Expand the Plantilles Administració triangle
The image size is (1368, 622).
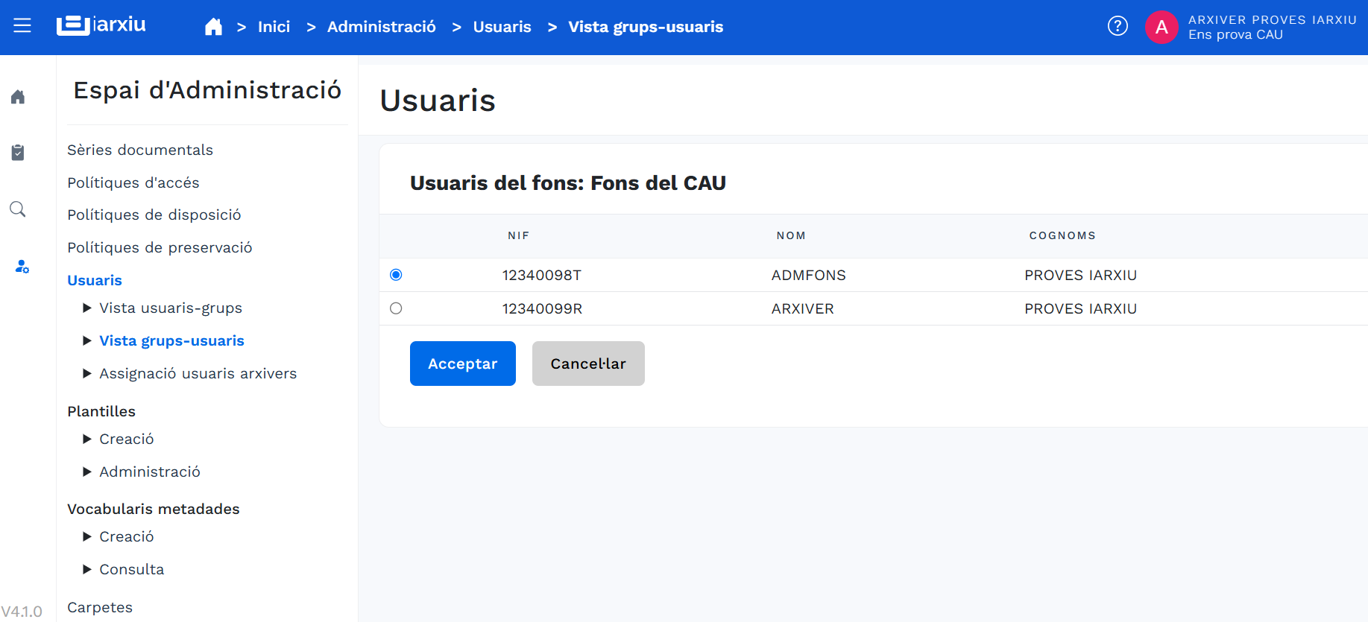[x=87, y=472]
